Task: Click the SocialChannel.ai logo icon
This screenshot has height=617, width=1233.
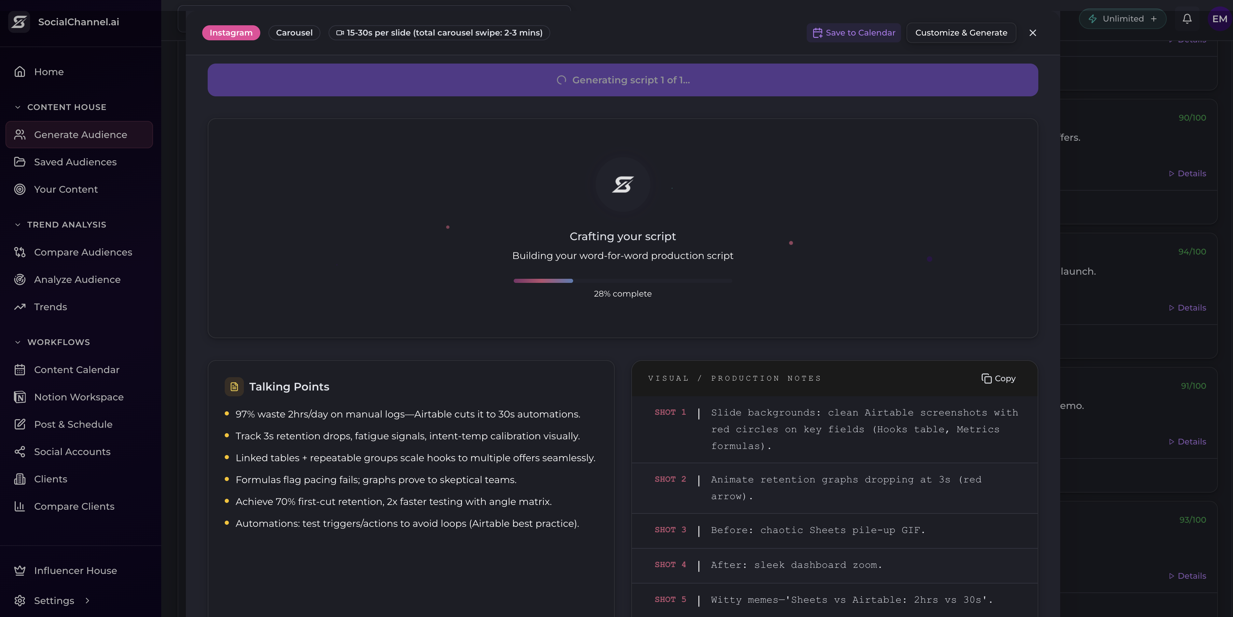Action: click(19, 22)
